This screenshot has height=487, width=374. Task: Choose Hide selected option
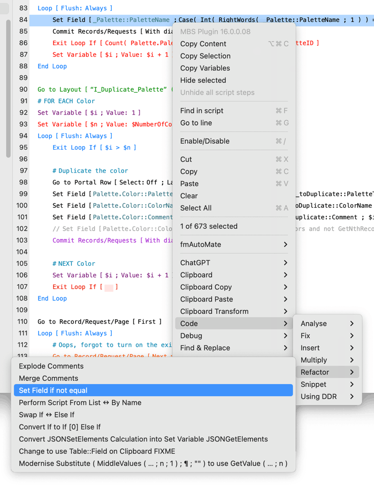(x=234, y=80)
